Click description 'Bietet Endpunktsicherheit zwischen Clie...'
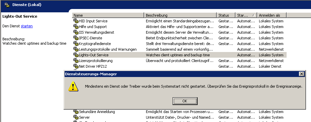 pyautogui.click(x=179, y=38)
